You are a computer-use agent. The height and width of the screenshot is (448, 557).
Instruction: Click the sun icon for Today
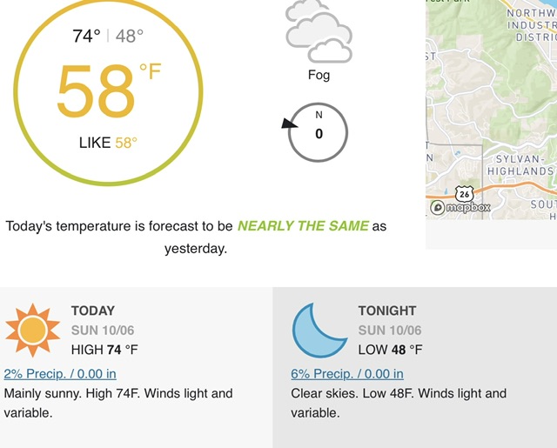(33, 330)
